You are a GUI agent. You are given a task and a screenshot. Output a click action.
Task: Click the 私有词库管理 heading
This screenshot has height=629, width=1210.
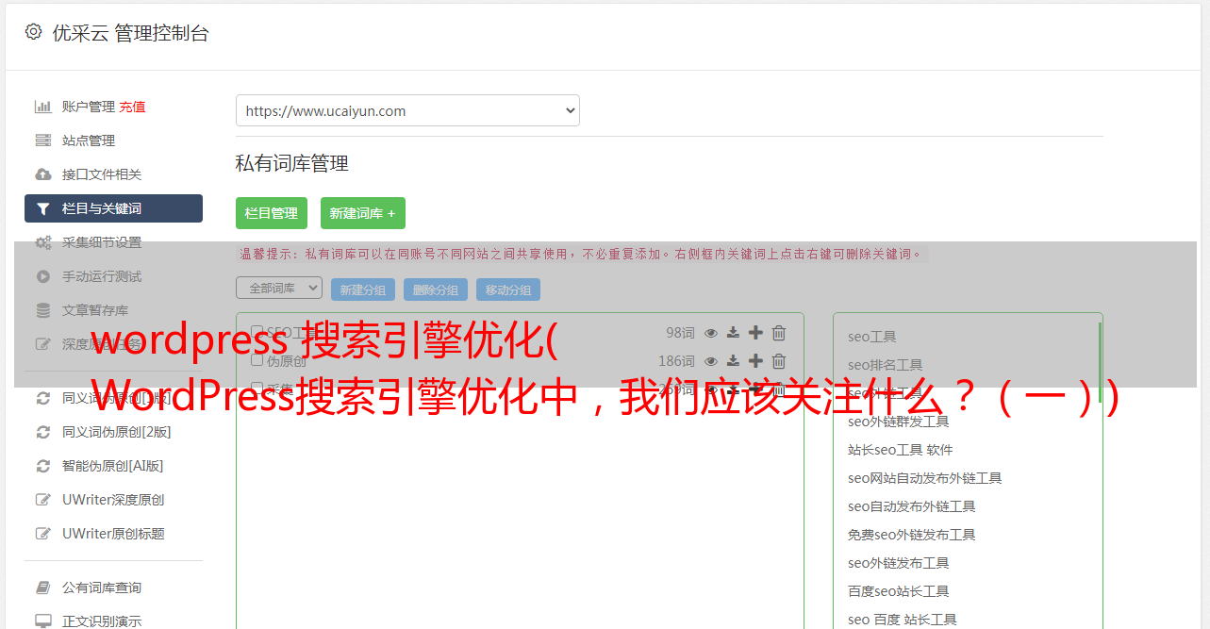[292, 163]
